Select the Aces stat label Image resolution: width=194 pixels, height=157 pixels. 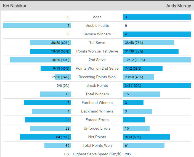click(x=97, y=17)
